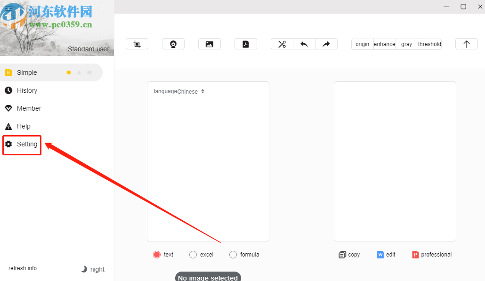Maximize the application window
The image size is (485, 281).
(x=463, y=7)
